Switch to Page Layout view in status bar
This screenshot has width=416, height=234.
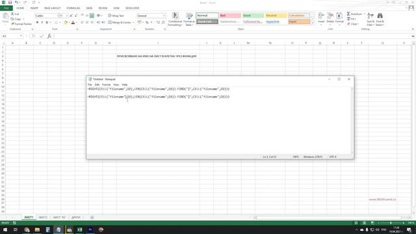pos(364,223)
